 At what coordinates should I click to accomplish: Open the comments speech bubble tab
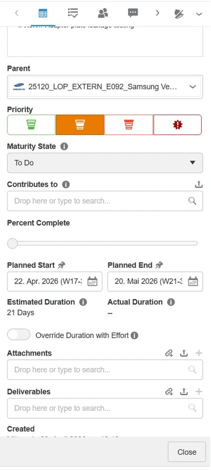(133, 13)
